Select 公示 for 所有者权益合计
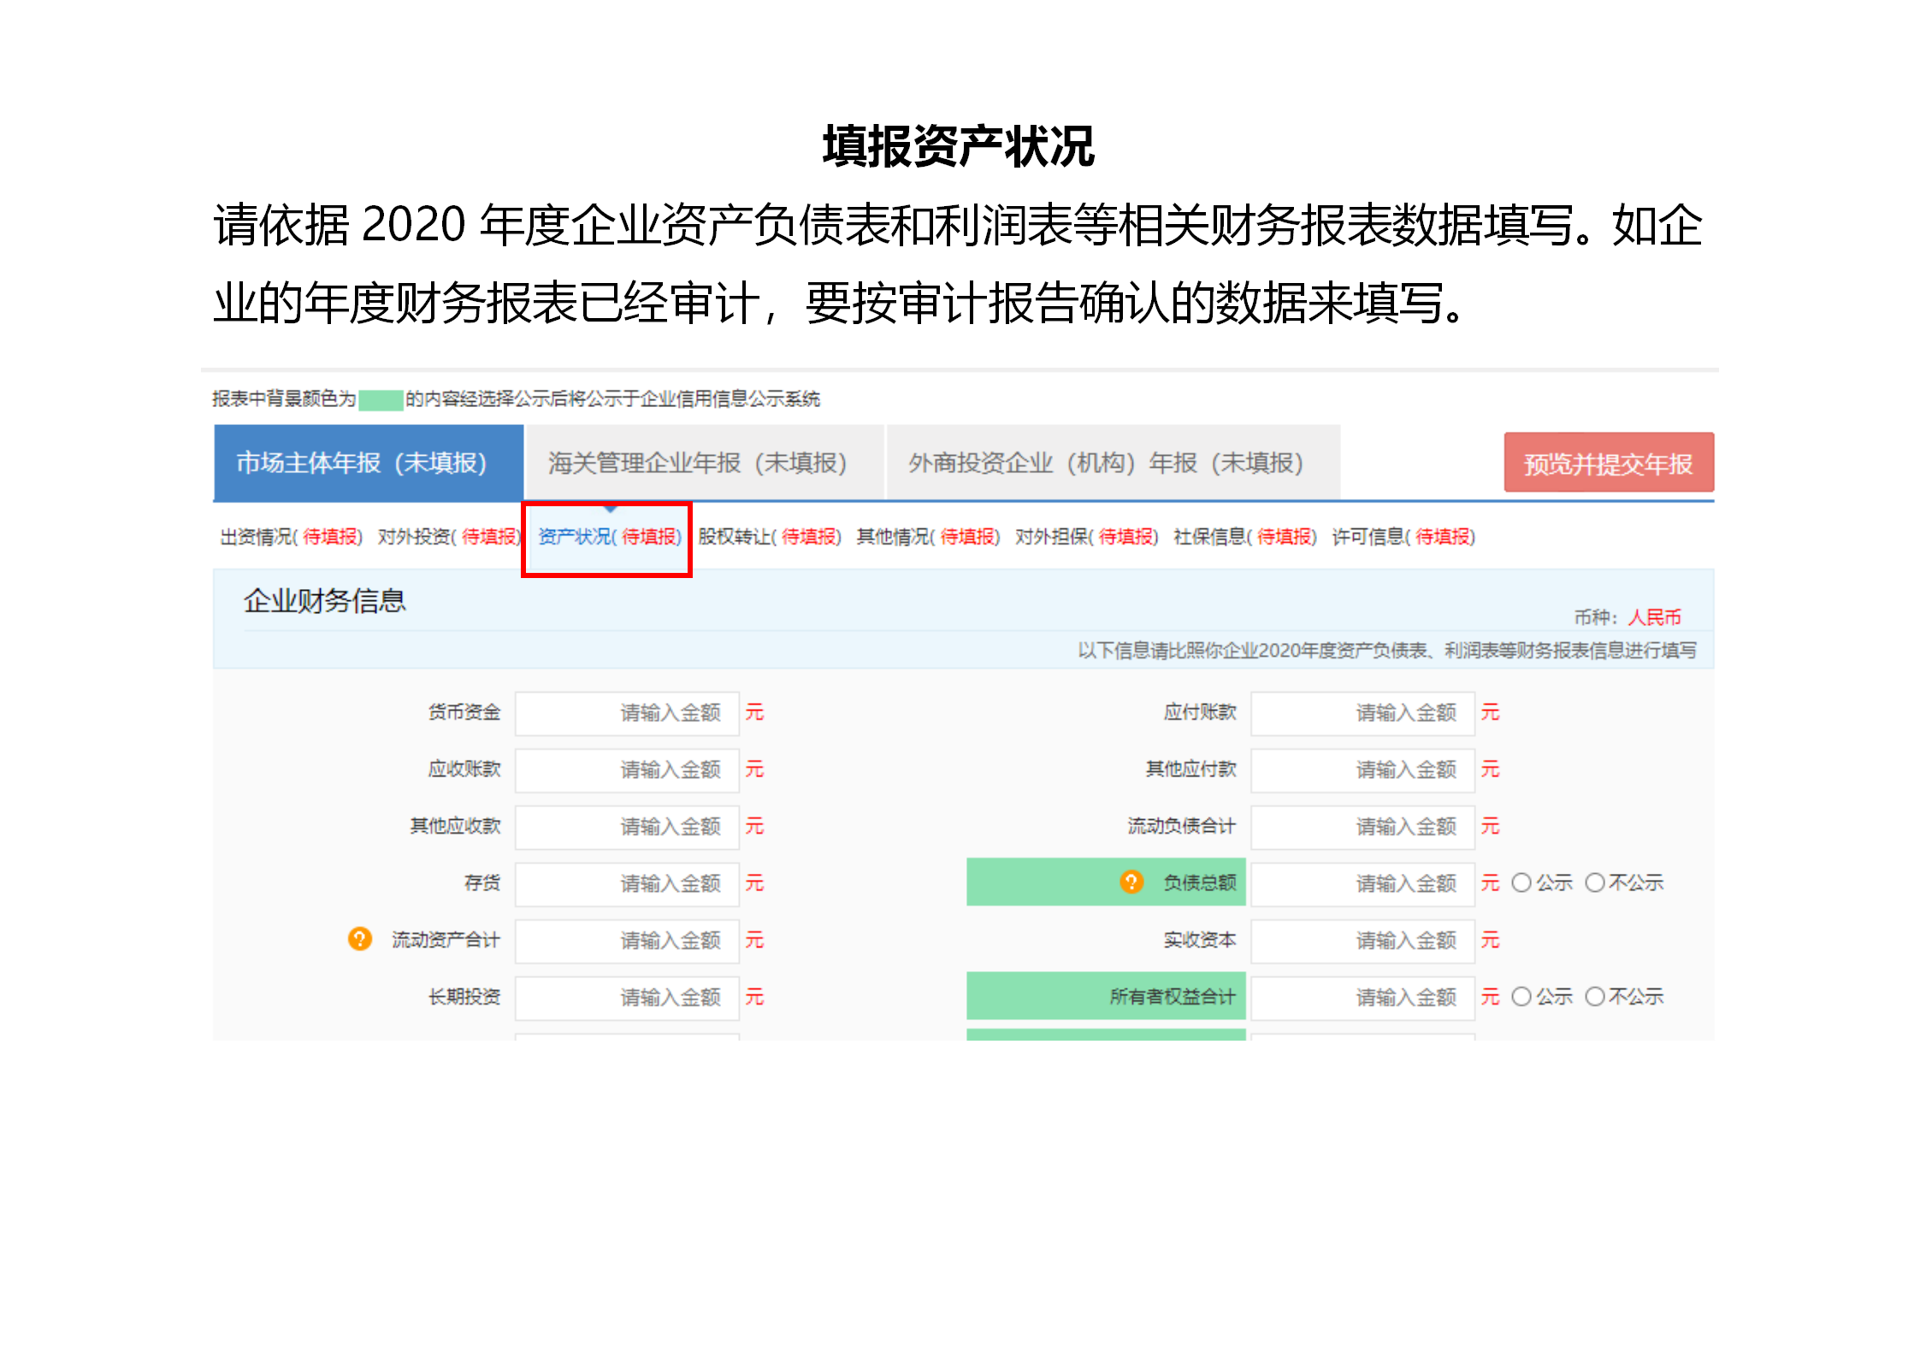The width and height of the screenshot is (1920, 1357). click(1521, 996)
